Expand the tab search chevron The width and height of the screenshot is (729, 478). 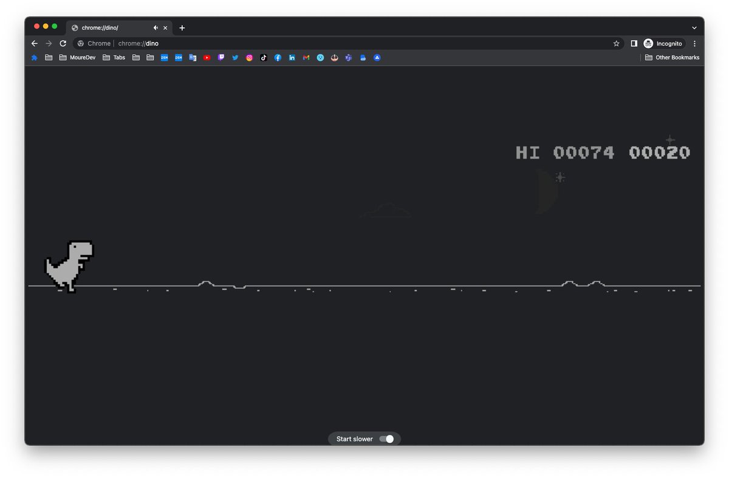tap(694, 28)
